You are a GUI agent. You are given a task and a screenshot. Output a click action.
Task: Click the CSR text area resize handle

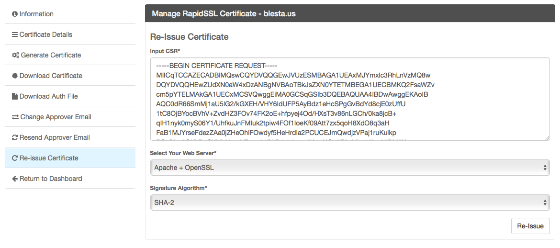pos(547,138)
